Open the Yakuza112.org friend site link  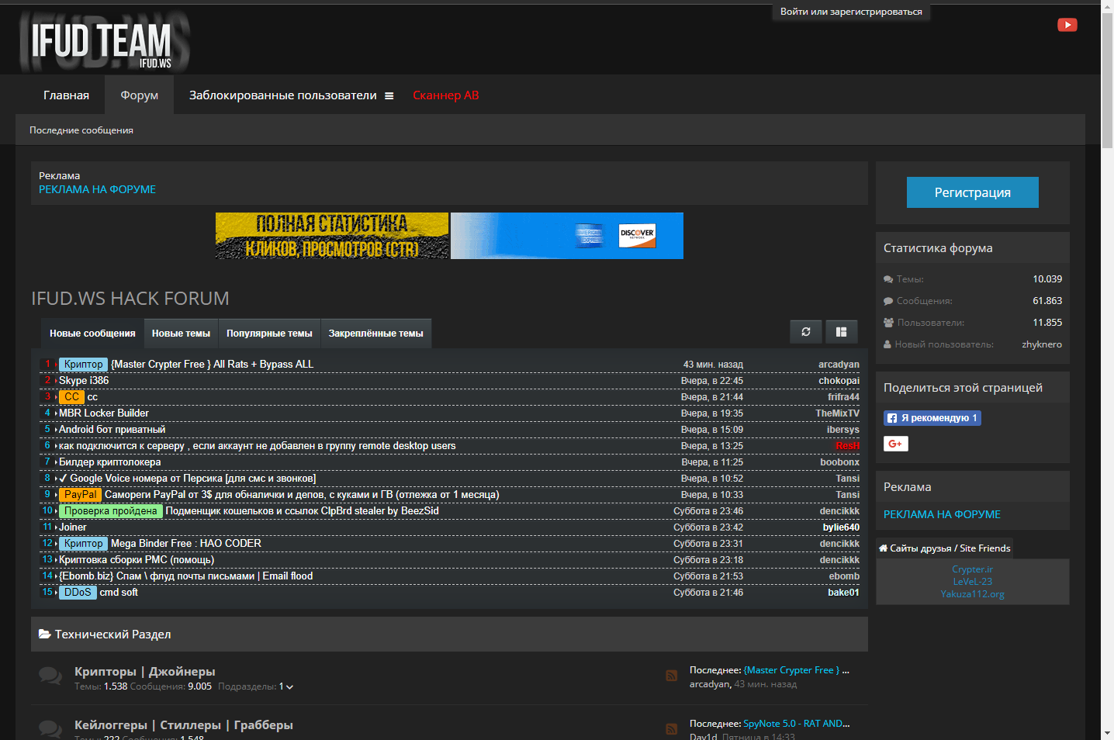click(972, 594)
